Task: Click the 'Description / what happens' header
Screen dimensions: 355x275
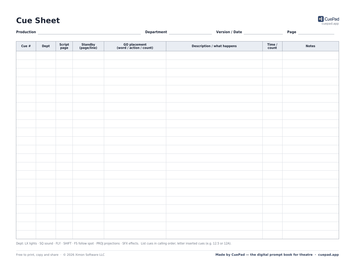Action: tap(214, 46)
